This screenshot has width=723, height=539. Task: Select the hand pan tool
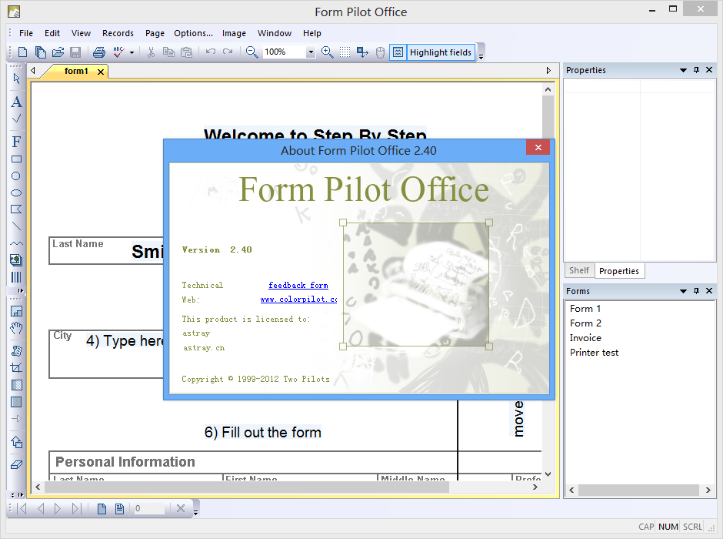pos(17,328)
